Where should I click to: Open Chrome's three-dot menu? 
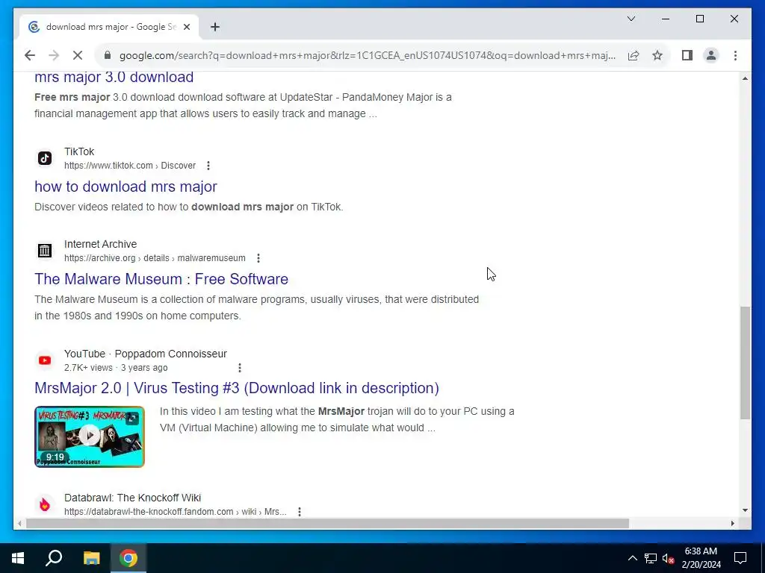click(735, 55)
